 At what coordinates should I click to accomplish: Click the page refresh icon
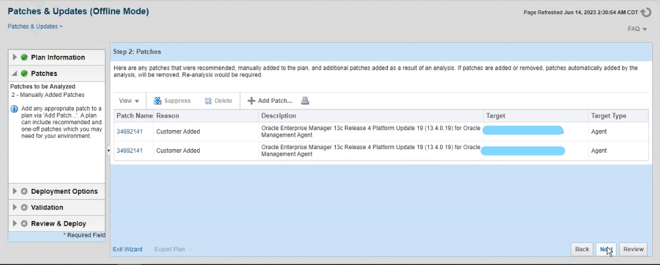[x=645, y=12]
